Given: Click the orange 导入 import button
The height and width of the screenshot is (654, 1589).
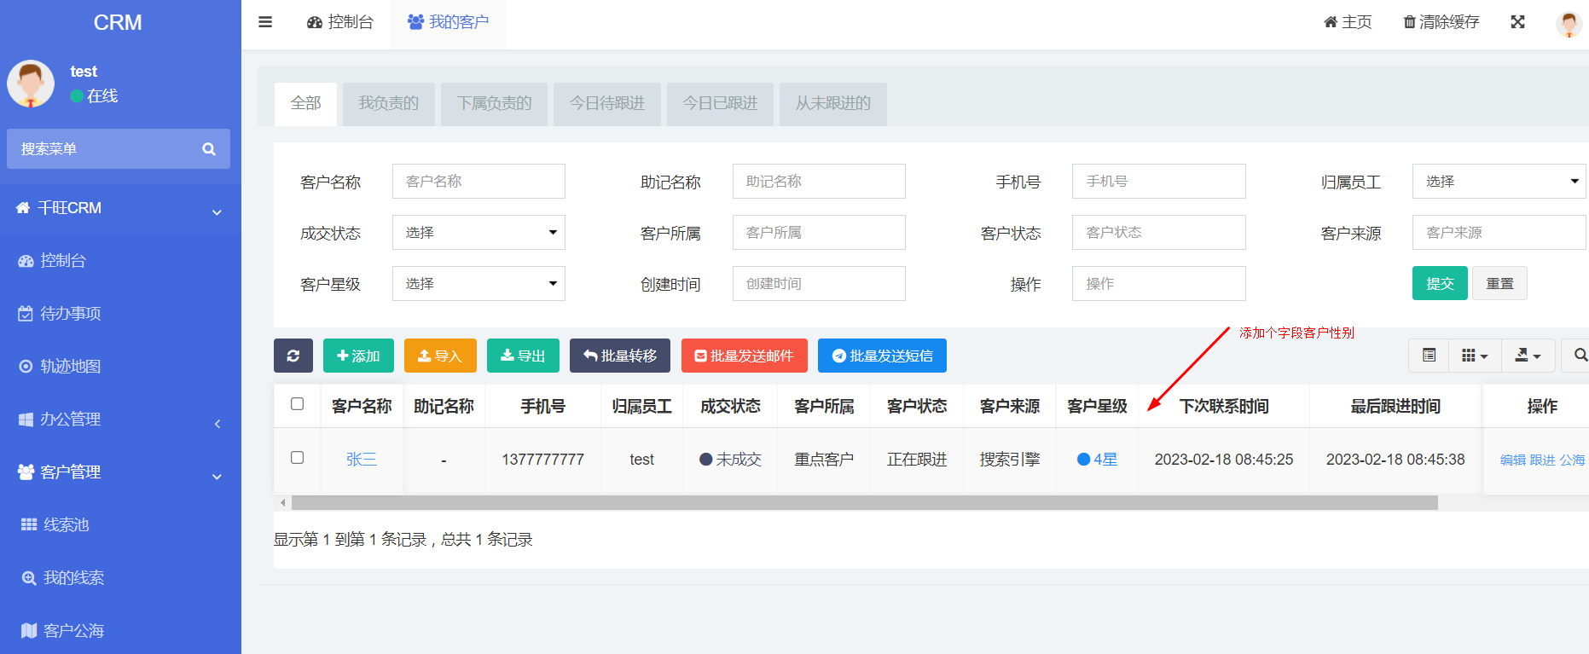Looking at the screenshot, I should pos(440,356).
